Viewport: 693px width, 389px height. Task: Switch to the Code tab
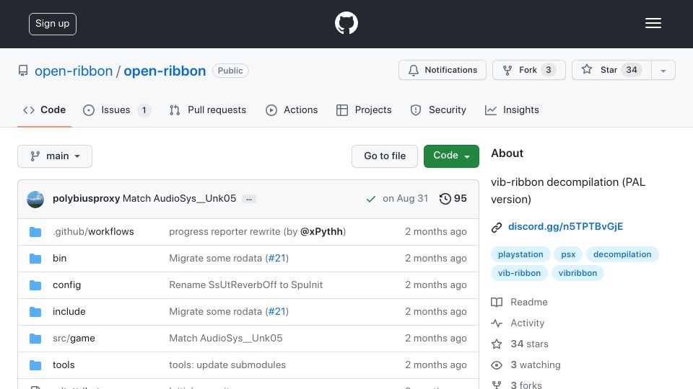[x=45, y=109]
